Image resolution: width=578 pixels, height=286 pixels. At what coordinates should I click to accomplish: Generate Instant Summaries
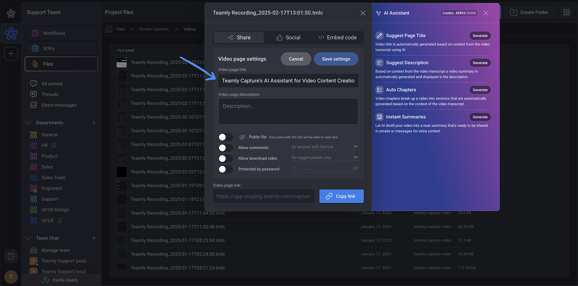(x=480, y=117)
